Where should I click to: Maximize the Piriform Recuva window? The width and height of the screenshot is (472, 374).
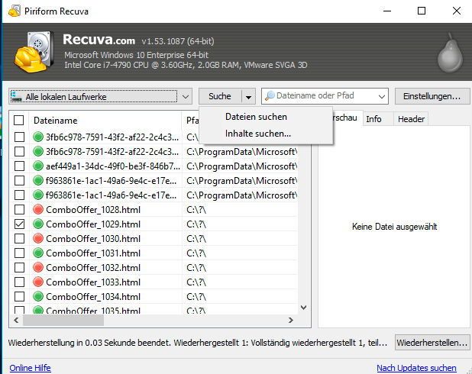click(x=422, y=11)
